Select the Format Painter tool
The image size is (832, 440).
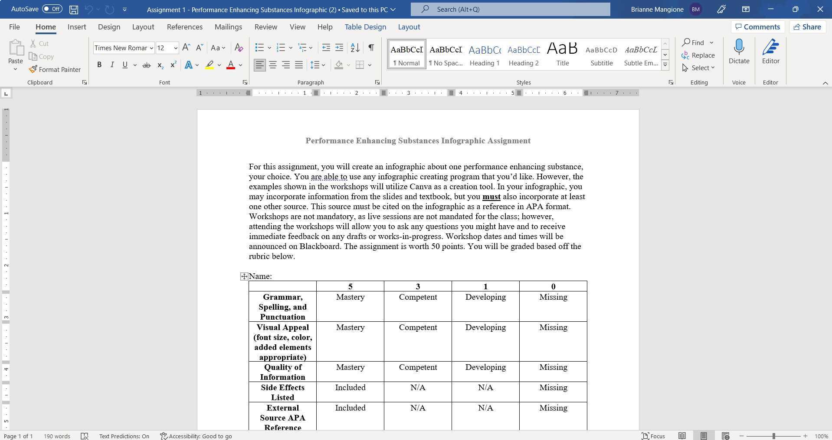55,69
